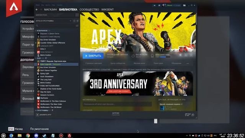Open the БИБЛИОТЕКА tab

68,10
